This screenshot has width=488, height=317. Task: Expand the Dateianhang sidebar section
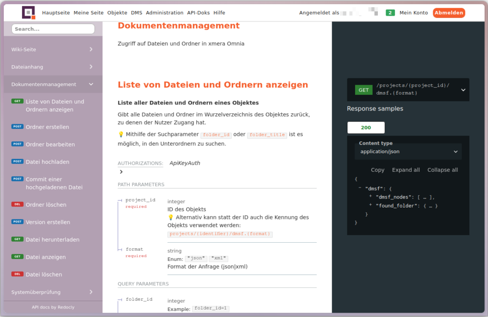pyautogui.click(x=91, y=67)
